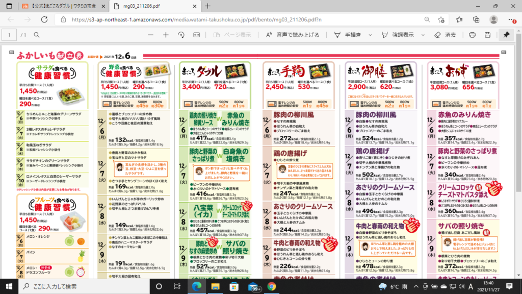Select the 消去 eraser tool
This screenshot has height=294, width=522.
coord(445,35)
